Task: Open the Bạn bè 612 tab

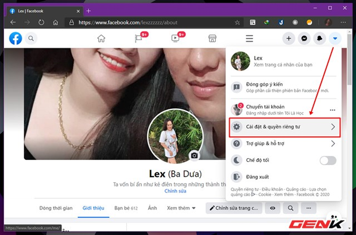Action: (x=126, y=208)
